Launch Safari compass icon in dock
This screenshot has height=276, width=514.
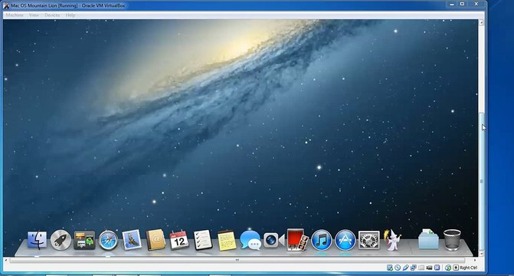108,241
